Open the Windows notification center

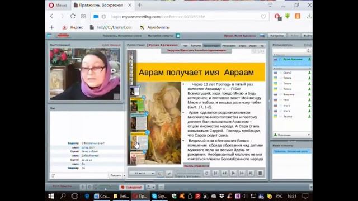click(x=305, y=196)
